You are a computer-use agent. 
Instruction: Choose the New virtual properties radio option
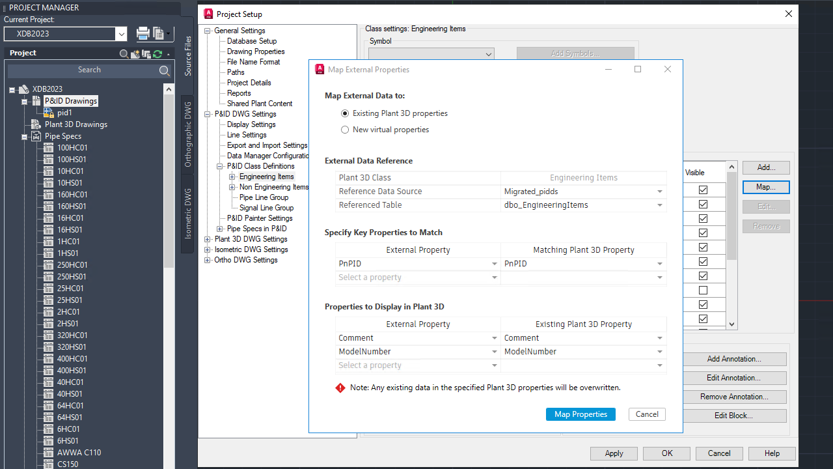[x=345, y=130]
